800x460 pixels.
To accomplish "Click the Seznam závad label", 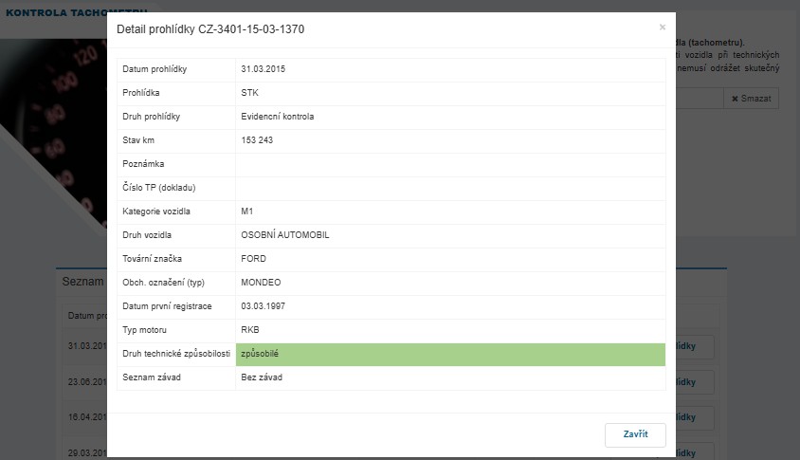I will coord(152,377).
